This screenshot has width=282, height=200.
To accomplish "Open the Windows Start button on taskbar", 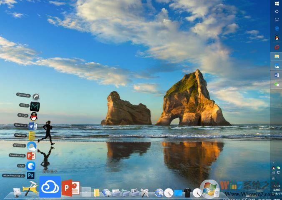I will pyautogui.click(x=277, y=3).
